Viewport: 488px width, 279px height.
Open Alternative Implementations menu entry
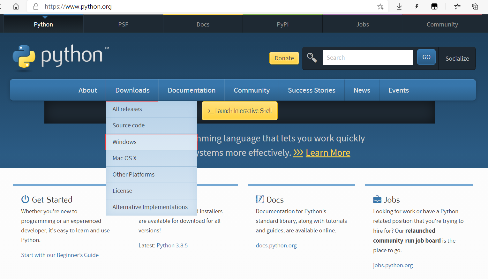(152, 207)
